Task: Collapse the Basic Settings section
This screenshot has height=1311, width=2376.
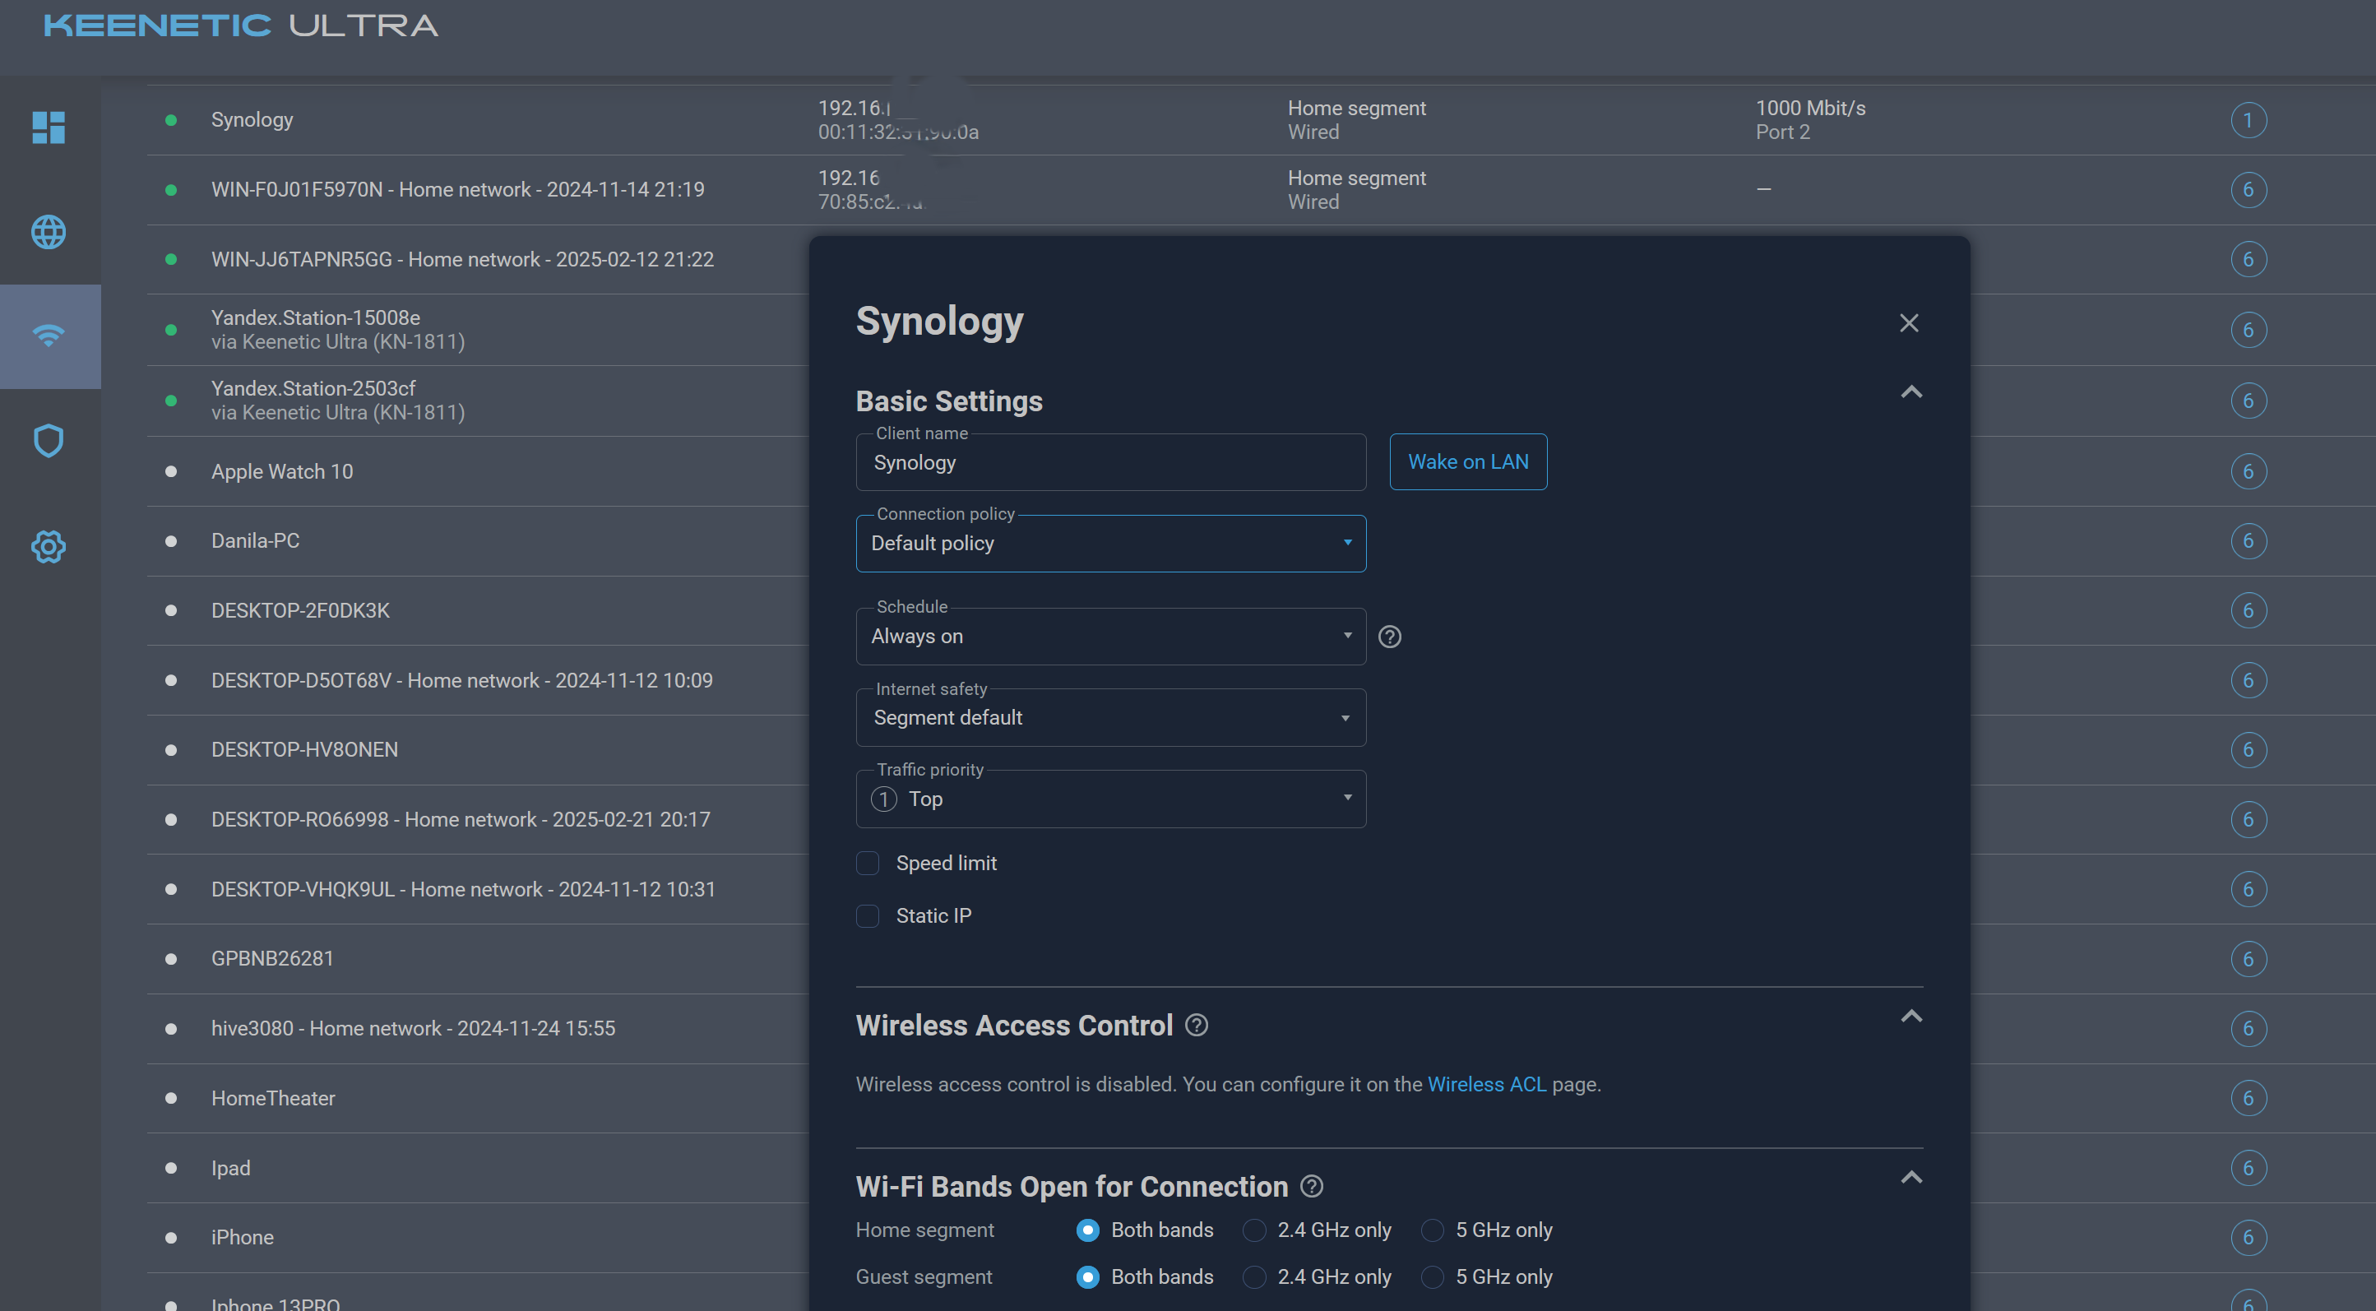Action: 1911,392
